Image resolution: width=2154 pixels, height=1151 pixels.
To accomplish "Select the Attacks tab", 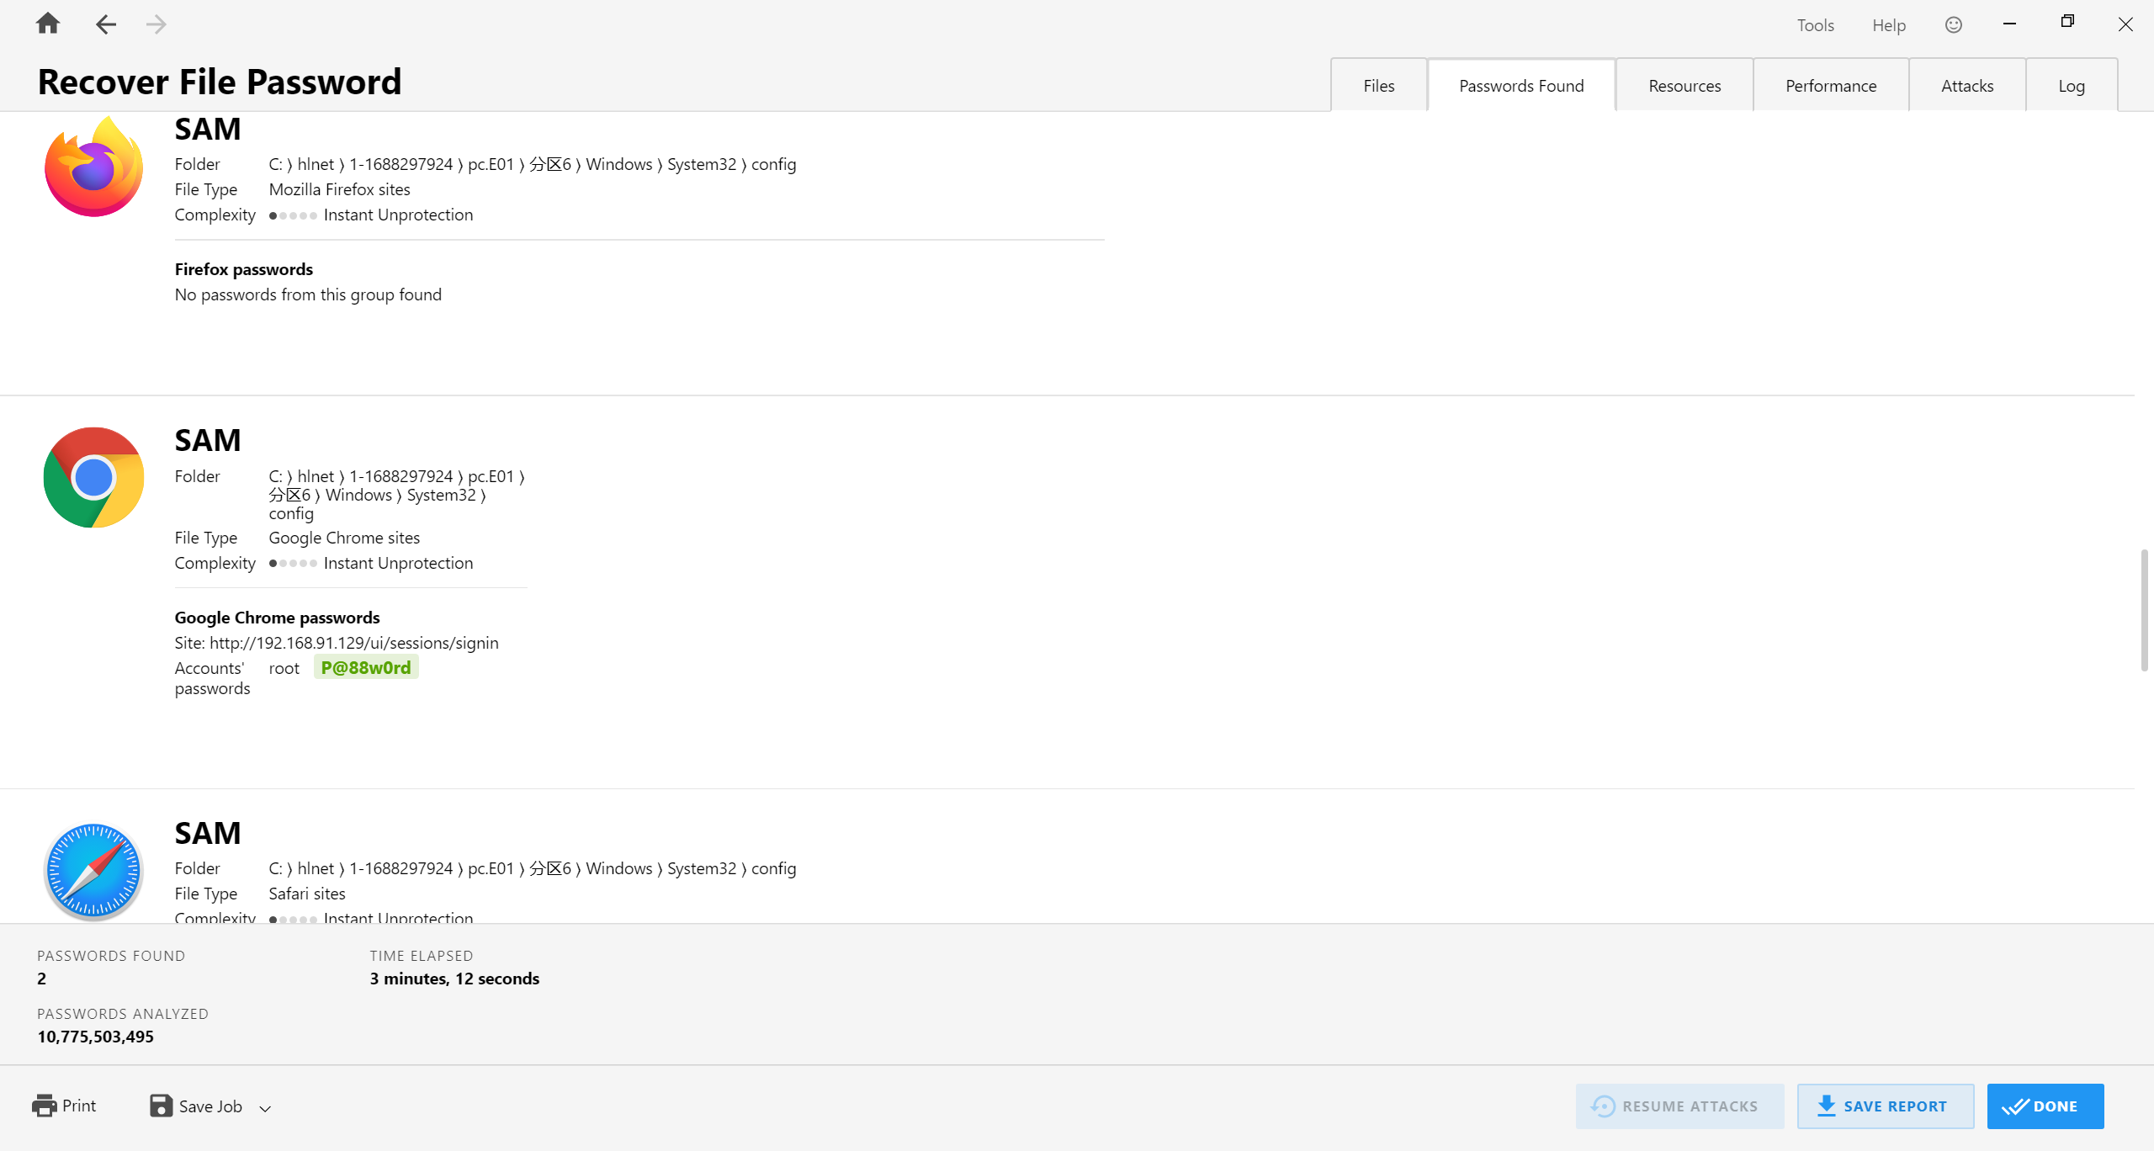I will click(1966, 86).
